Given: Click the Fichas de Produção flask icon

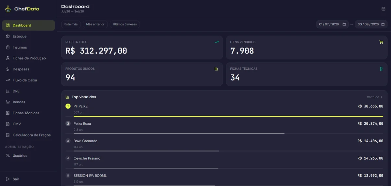Looking at the screenshot, I should tap(8, 58).
